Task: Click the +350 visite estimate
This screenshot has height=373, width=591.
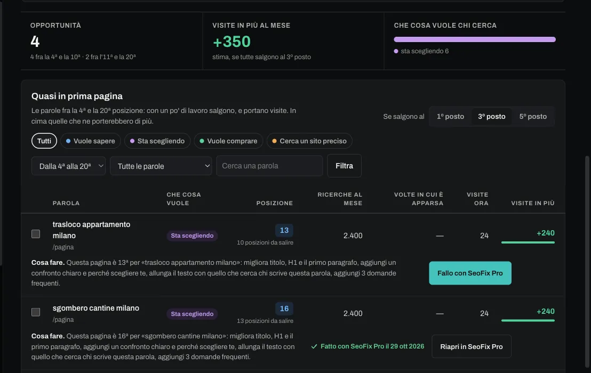Action: (x=231, y=42)
